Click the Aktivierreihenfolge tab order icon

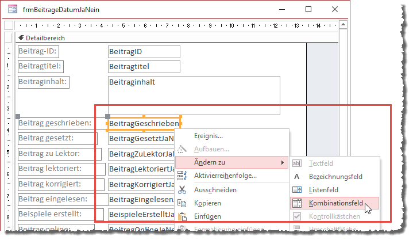182,176
